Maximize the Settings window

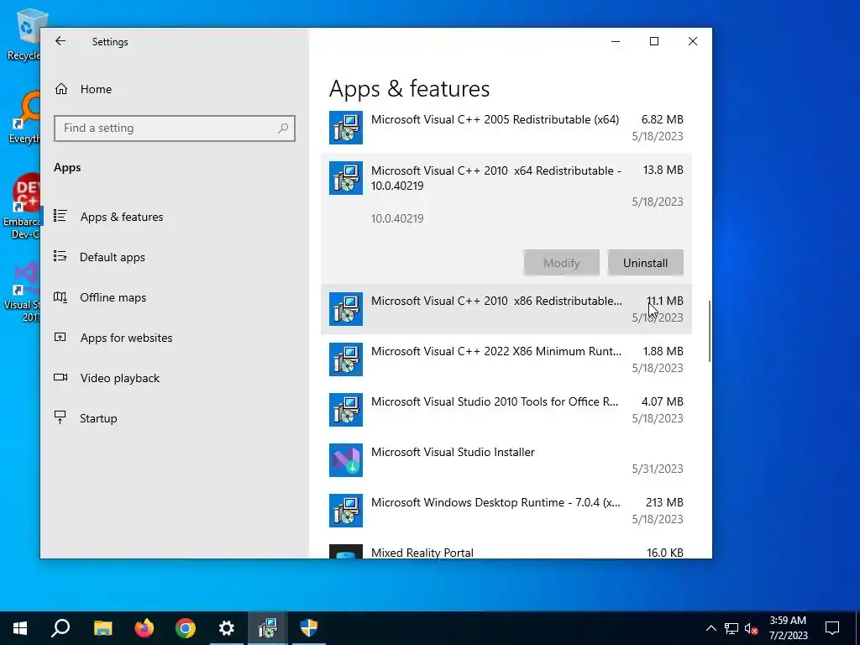click(653, 41)
